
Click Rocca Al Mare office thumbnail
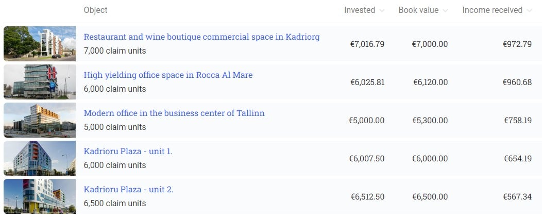tap(40, 82)
